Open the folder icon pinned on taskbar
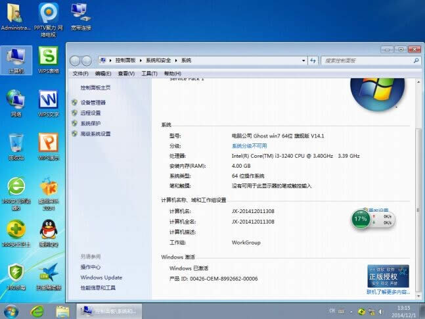Image resolution: width=425 pixels, height=319 pixels. point(62,310)
